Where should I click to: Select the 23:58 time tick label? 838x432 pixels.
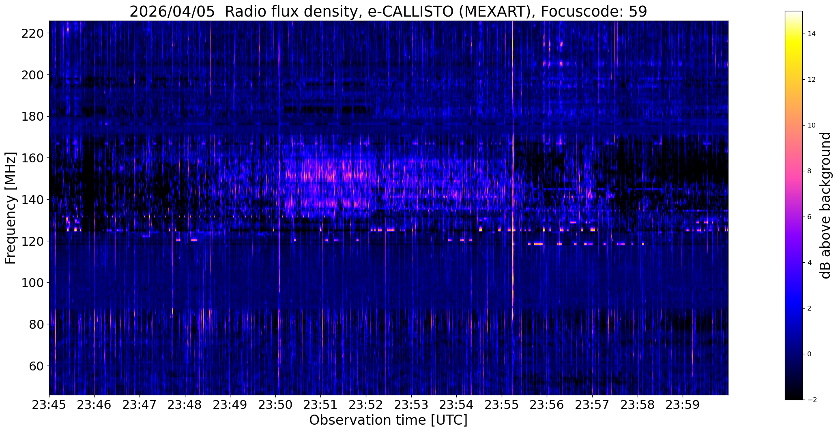tap(638, 405)
